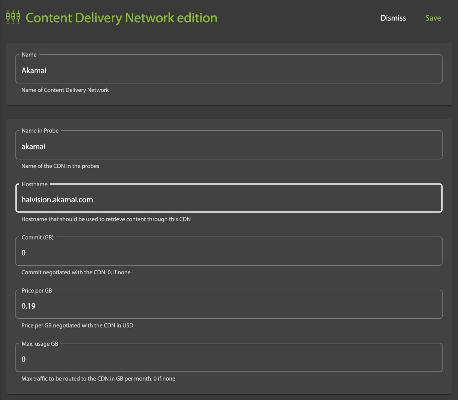
Task: Click the 'Name in Probe' floating label
Action: (x=40, y=131)
